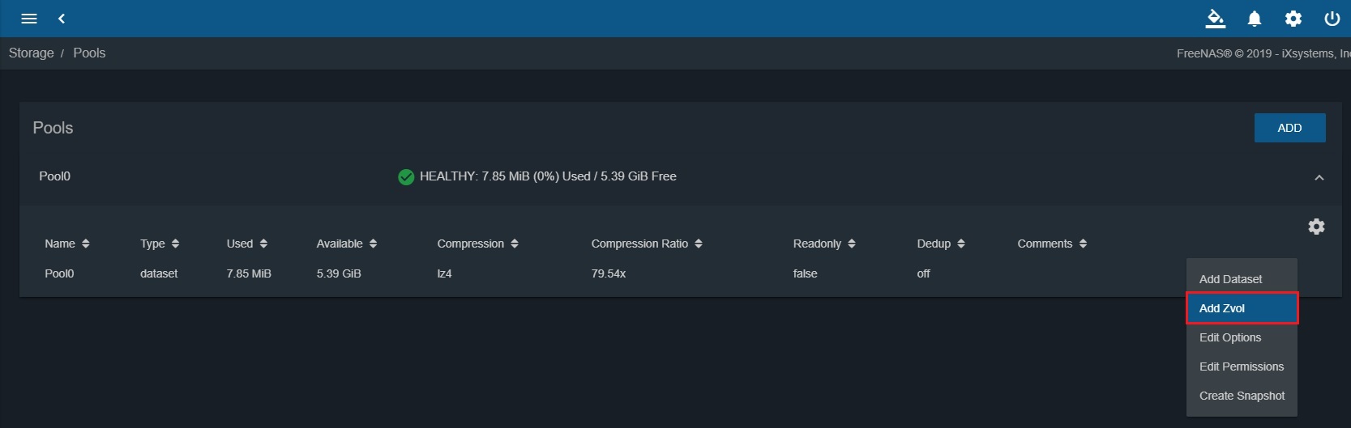
Task: Choose Create Snapshot menu entry
Action: [x=1242, y=396]
